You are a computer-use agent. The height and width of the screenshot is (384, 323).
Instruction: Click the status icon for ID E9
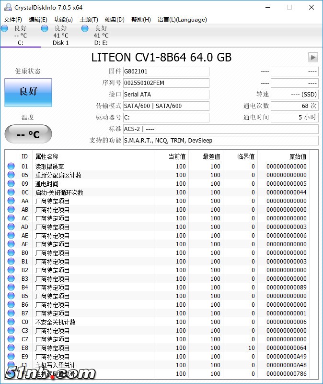tap(11, 356)
